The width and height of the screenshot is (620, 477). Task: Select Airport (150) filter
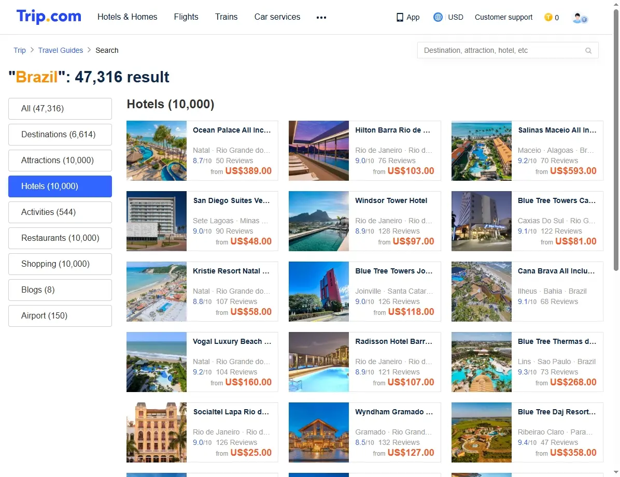pos(60,316)
